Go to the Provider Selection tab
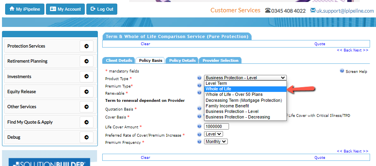Viewport: 376px width, 166px height. (x=220, y=61)
